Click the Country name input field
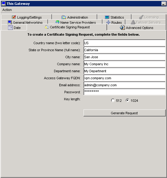Viewport: 167px width, 178px height. click(x=124, y=43)
